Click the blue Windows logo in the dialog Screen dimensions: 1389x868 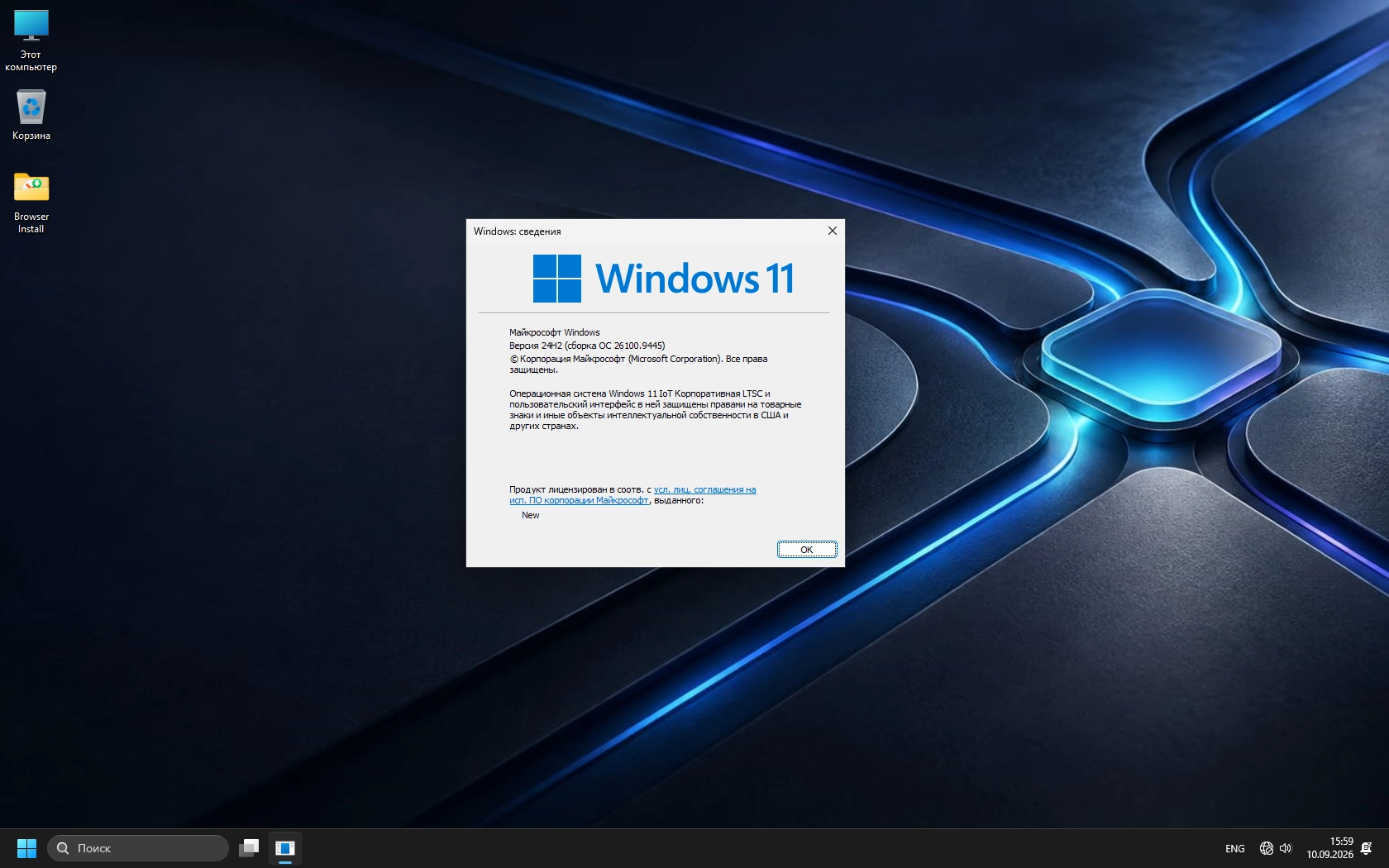point(557,279)
